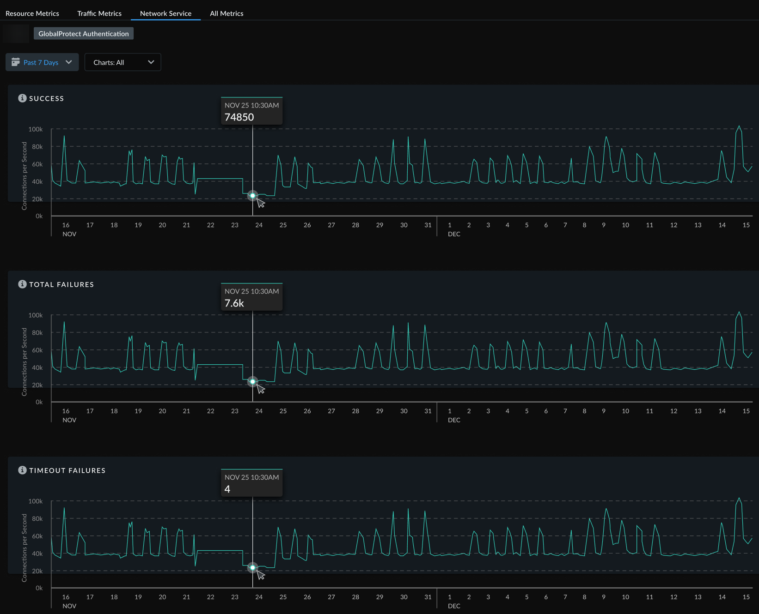
Task: Click the DEC 15 peak in SUCCESS chart
Action: (x=739, y=126)
